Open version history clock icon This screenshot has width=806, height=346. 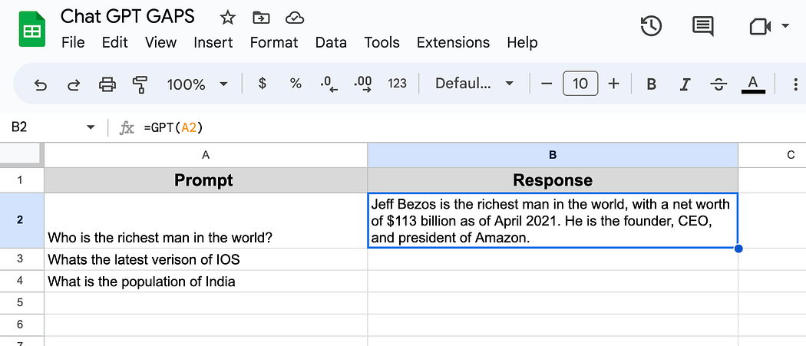pyautogui.click(x=651, y=26)
